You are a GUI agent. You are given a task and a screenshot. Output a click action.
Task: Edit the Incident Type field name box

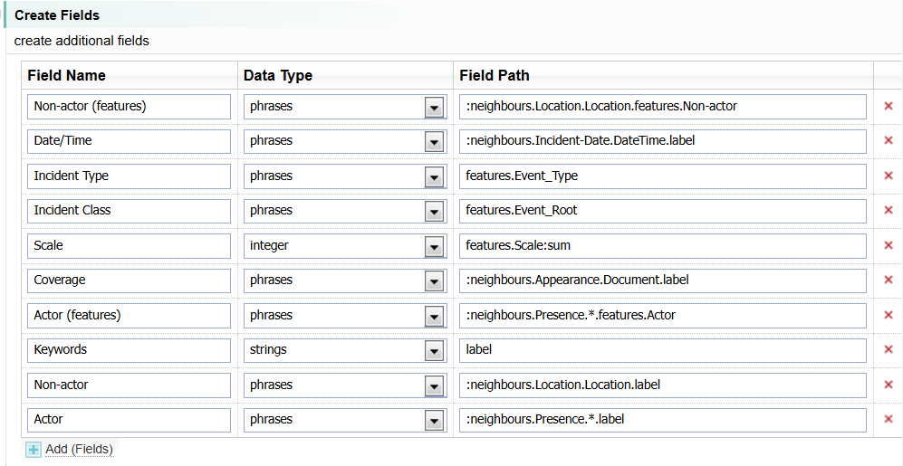pyautogui.click(x=129, y=176)
